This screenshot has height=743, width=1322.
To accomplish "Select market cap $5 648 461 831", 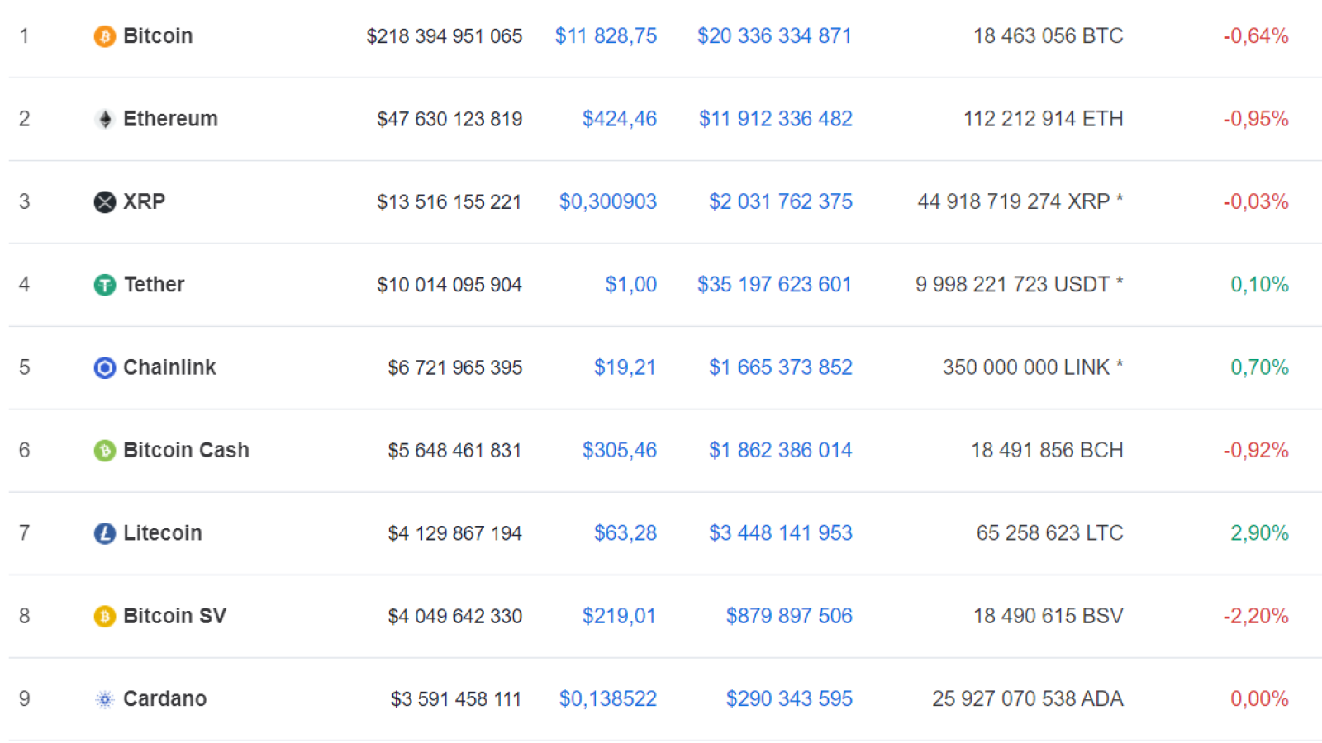I will click(x=455, y=450).
